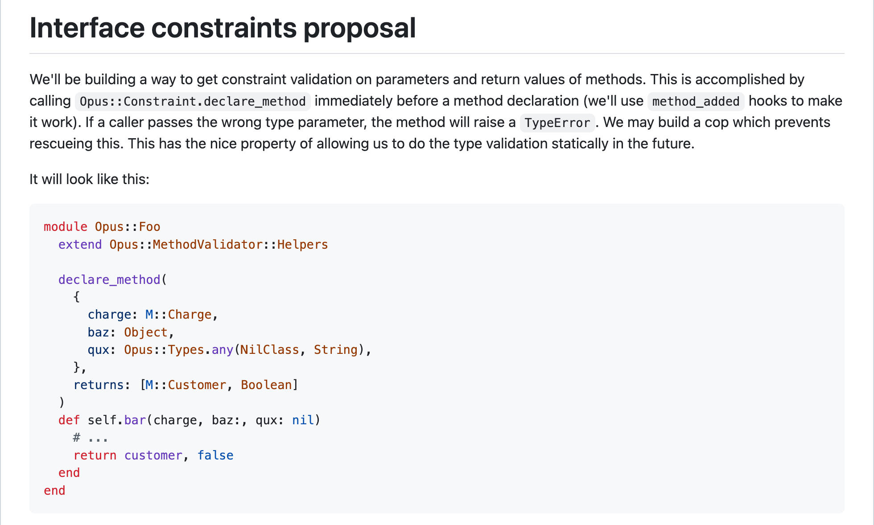This screenshot has height=525, width=874.
Task: Click the "# ..." comment line
Action: [91, 438]
